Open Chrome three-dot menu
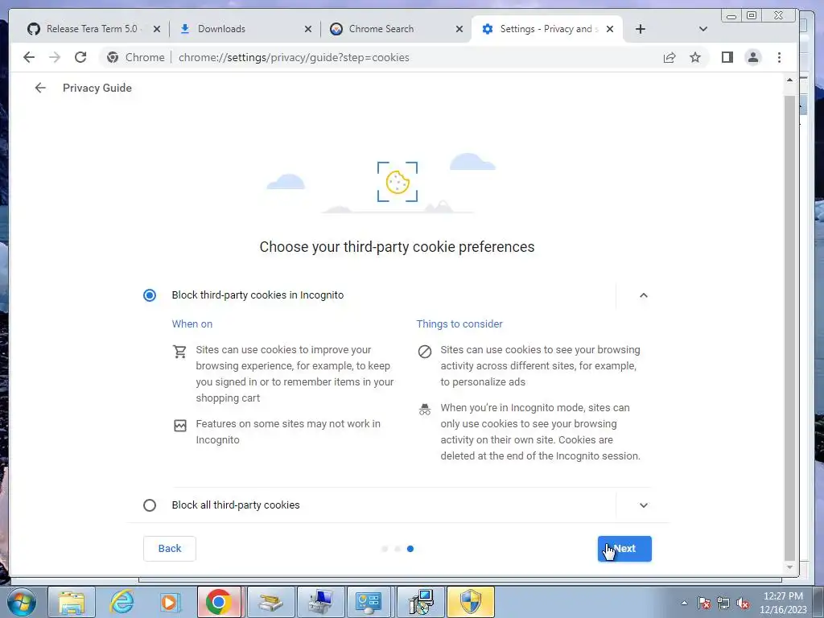The height and width of the screenshot is (618, 824). pyautogui.click(x=779, y=57)
